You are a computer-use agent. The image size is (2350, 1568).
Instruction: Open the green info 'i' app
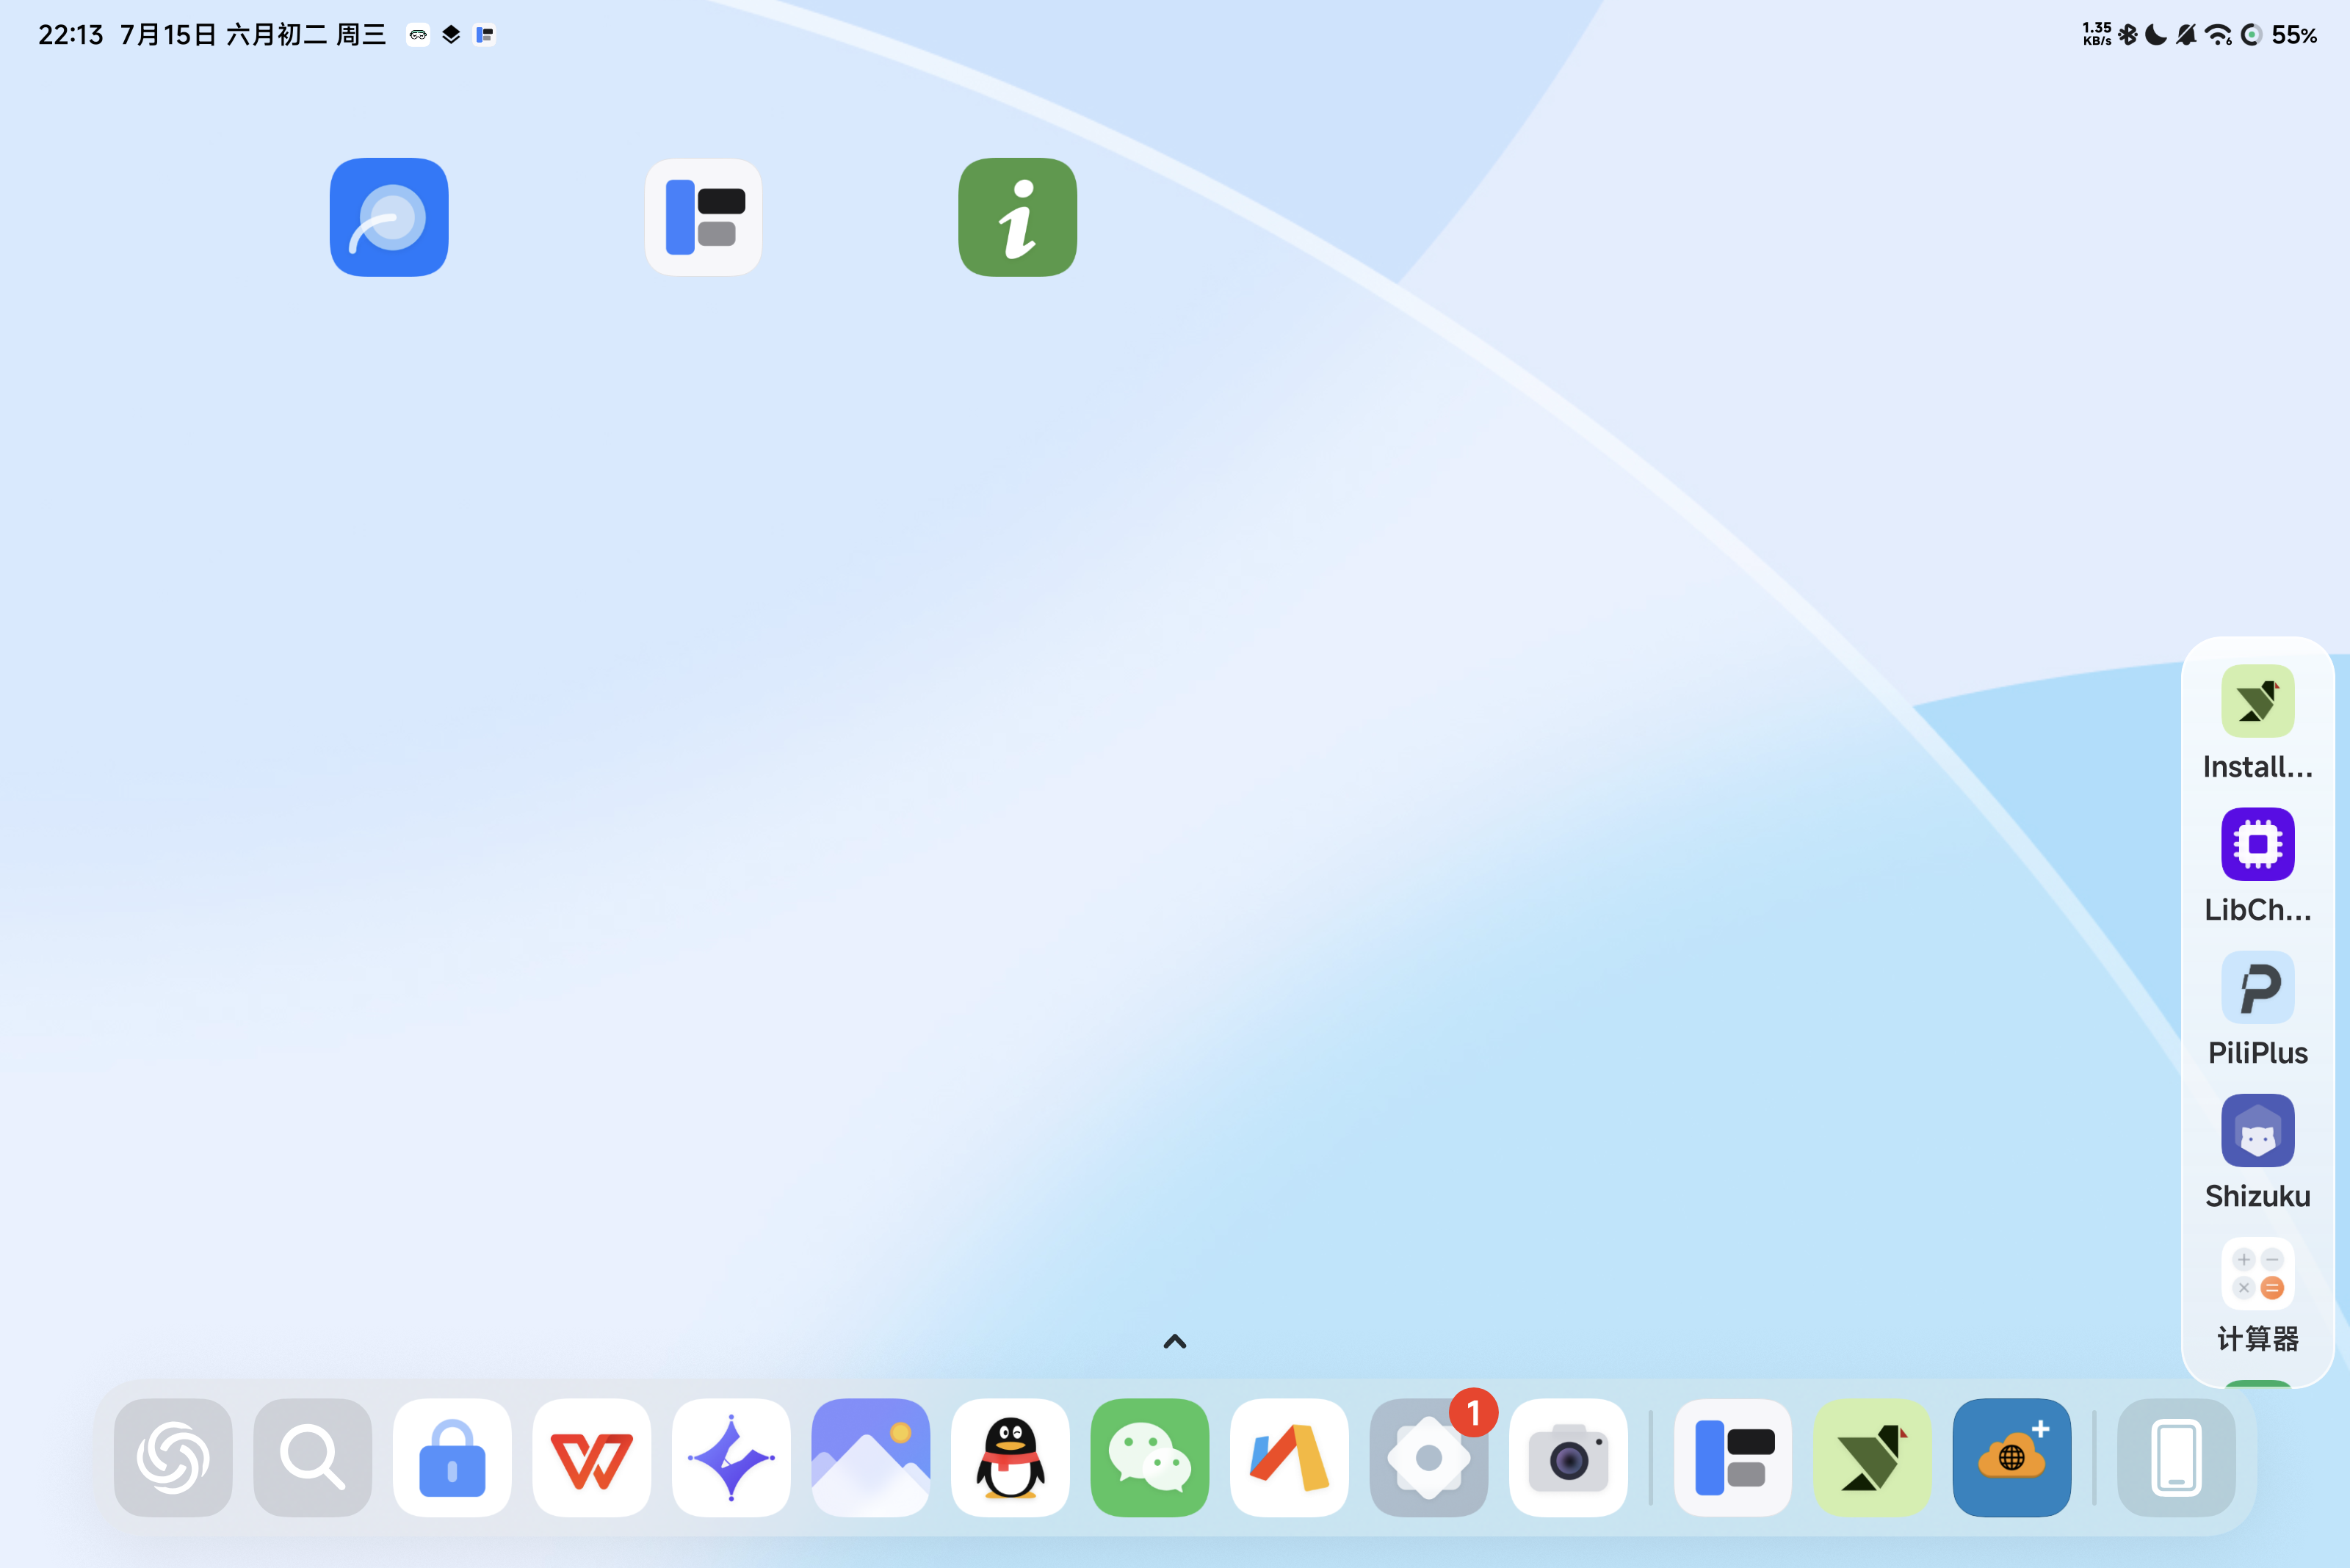click(1017, 217)
